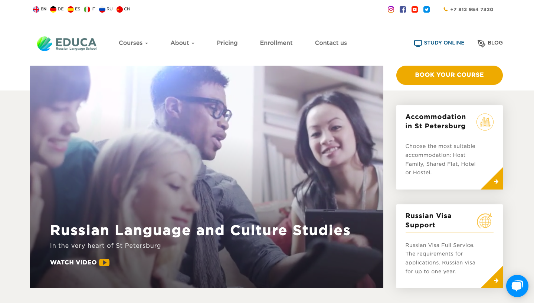This screenshot has height=303, width=534.
Task: Open the Pricing menu item
Action: point(227,43)
